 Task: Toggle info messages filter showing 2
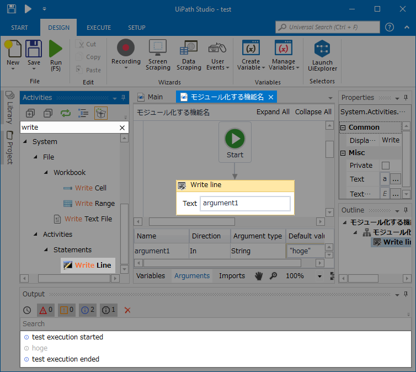pyautogui.click(x=88, y=310)
